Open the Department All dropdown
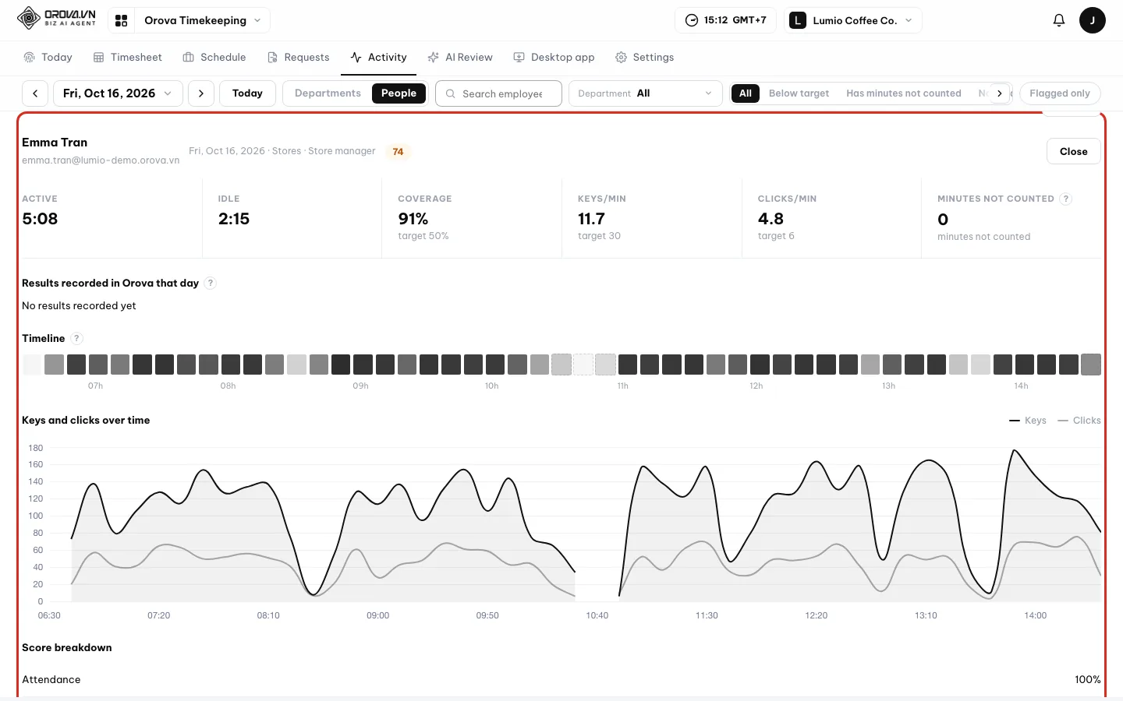1123x701 pixels. click(x=644, y=93)
